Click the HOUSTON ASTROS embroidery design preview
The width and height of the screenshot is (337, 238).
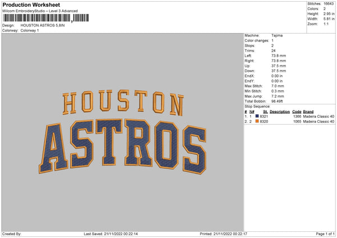(x=122, y=132)
